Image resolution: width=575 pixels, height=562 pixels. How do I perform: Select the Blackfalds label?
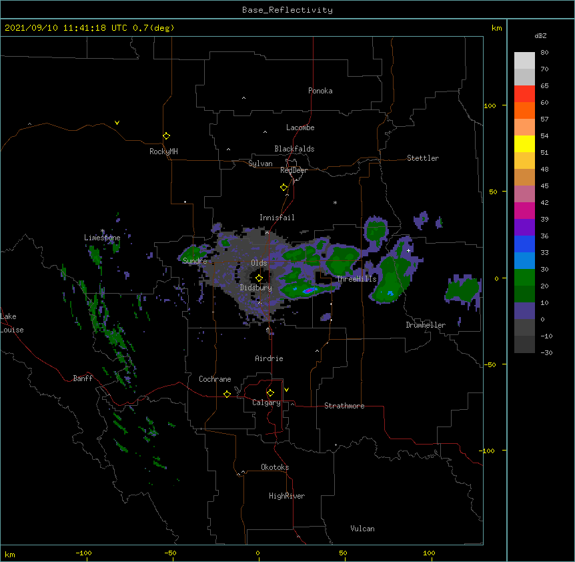pos(294,149)
